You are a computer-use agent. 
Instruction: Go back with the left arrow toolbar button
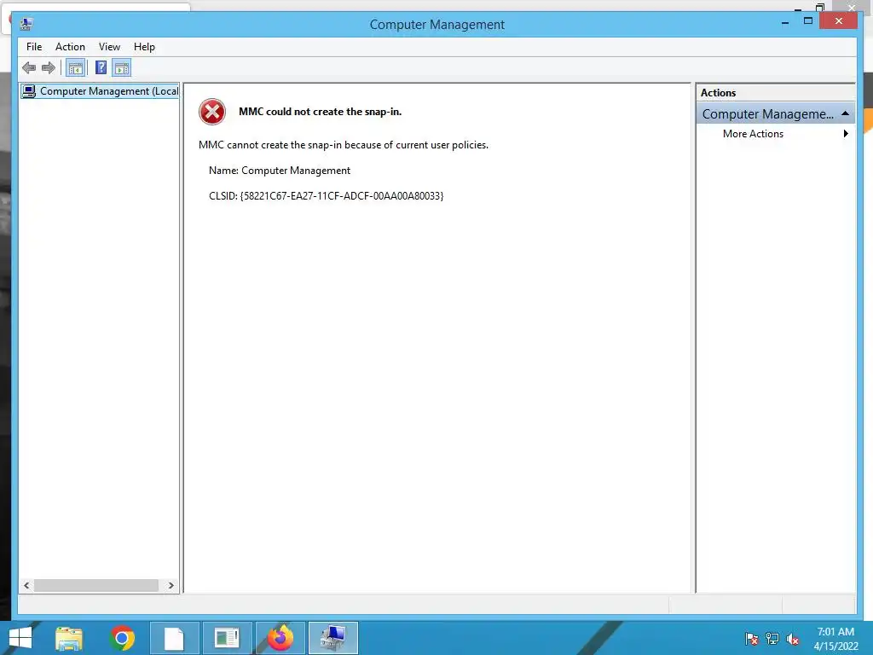pos(29,68)
